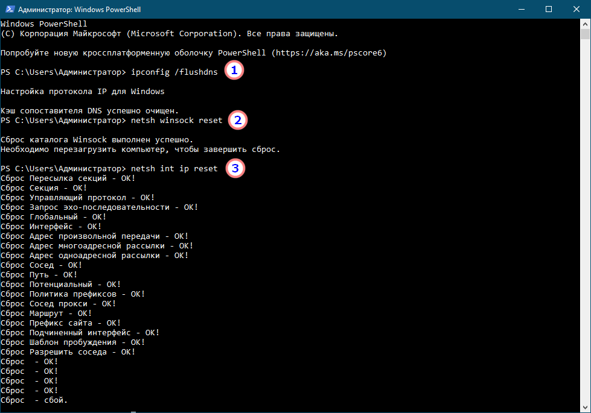
Task: Click the numbered badge 2 beside netsh winsock reset
Action: coord(237,120)
